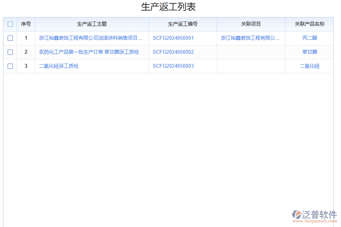Open the 浙江裕鑫装饰工程有限公司油漆涂料销售项目 rework record
The height and width of the screenshot is (227, 341).
pyautogui.click(x=91, y=38)
